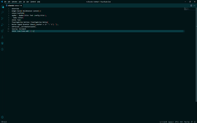Open the Search view in activity bar
Screen dimensions: 197x123
point(2,13)
